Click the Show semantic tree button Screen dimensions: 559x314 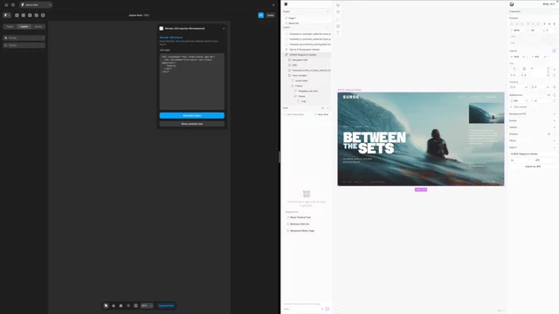click(x=192, y=124)
